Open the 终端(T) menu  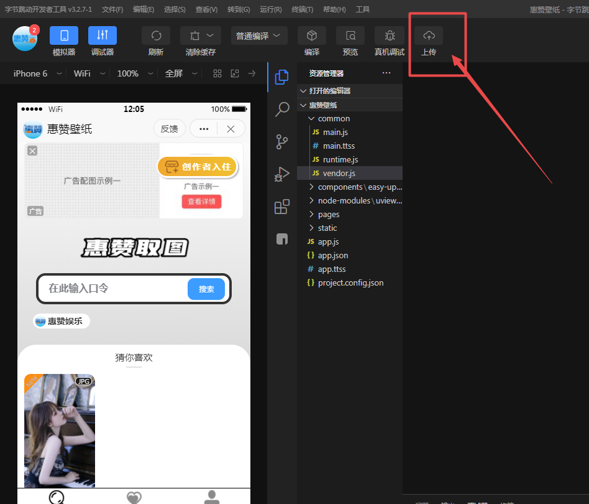point(303,9)
